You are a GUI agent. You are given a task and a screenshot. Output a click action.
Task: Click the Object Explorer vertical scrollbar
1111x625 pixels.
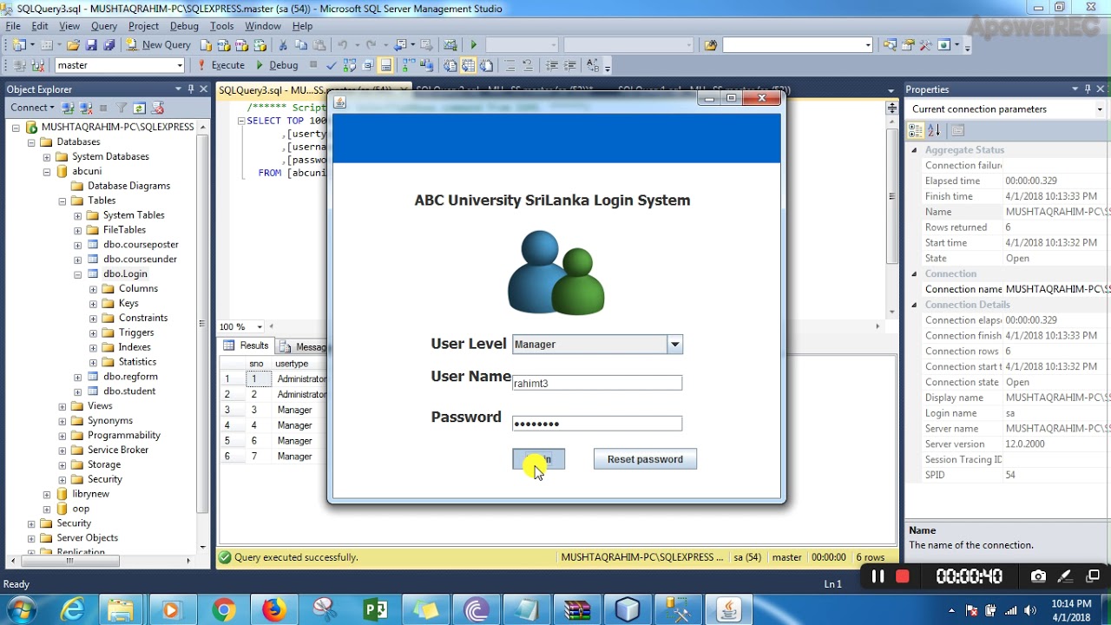click(x=202, y=339)
